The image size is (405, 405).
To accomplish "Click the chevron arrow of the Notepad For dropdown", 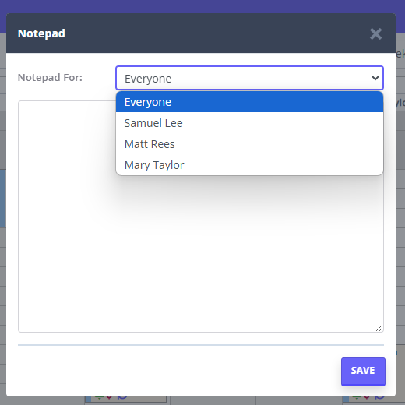I will [375, 78].
